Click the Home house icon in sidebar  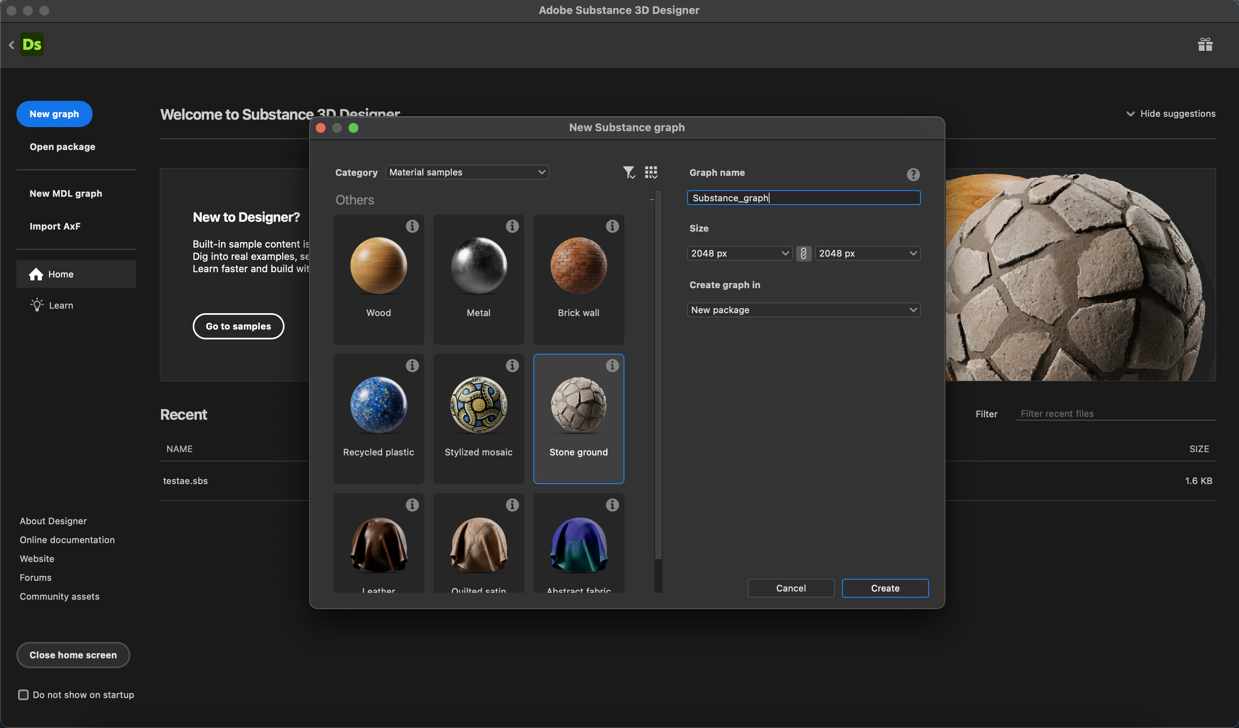(36, 274)
